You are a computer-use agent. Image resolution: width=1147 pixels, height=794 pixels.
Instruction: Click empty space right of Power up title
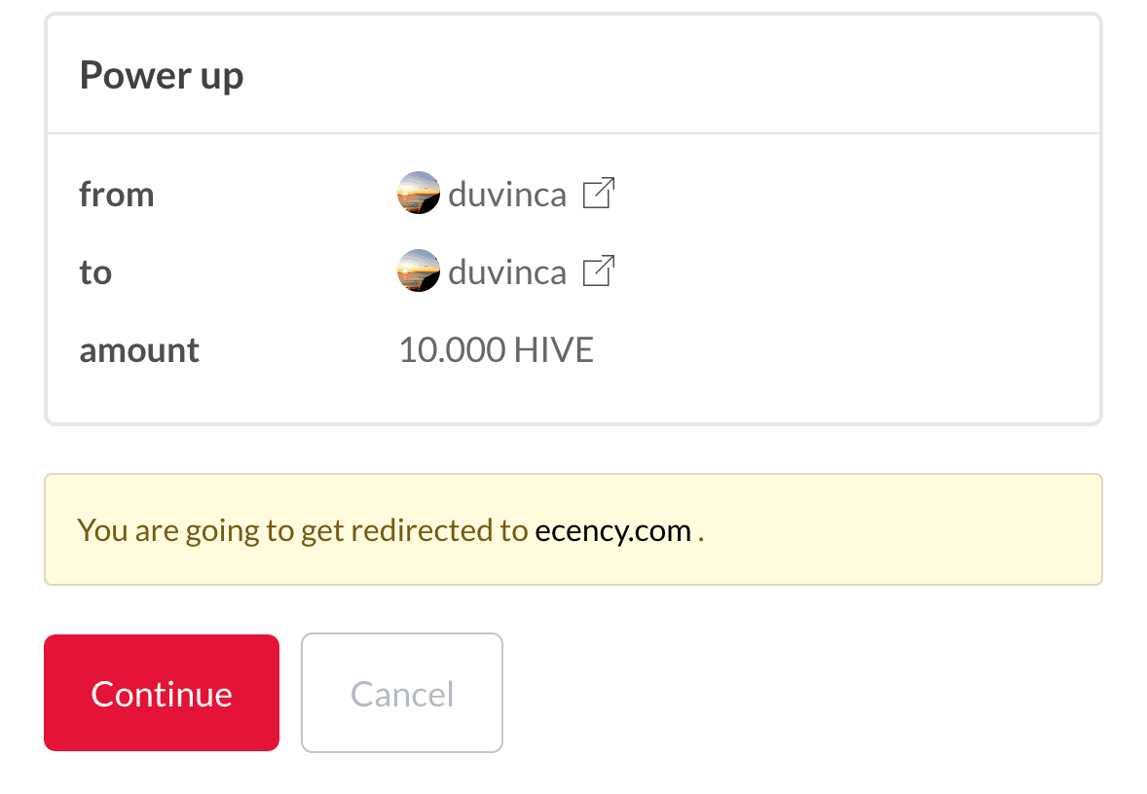(682, 75)
